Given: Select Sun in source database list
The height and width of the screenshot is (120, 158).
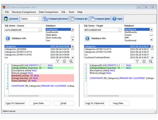Looking at the screenshot, I should coord(58,41).
